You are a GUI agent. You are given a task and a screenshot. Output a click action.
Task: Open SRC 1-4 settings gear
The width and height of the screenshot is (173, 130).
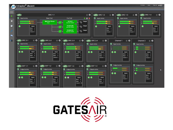159,15
